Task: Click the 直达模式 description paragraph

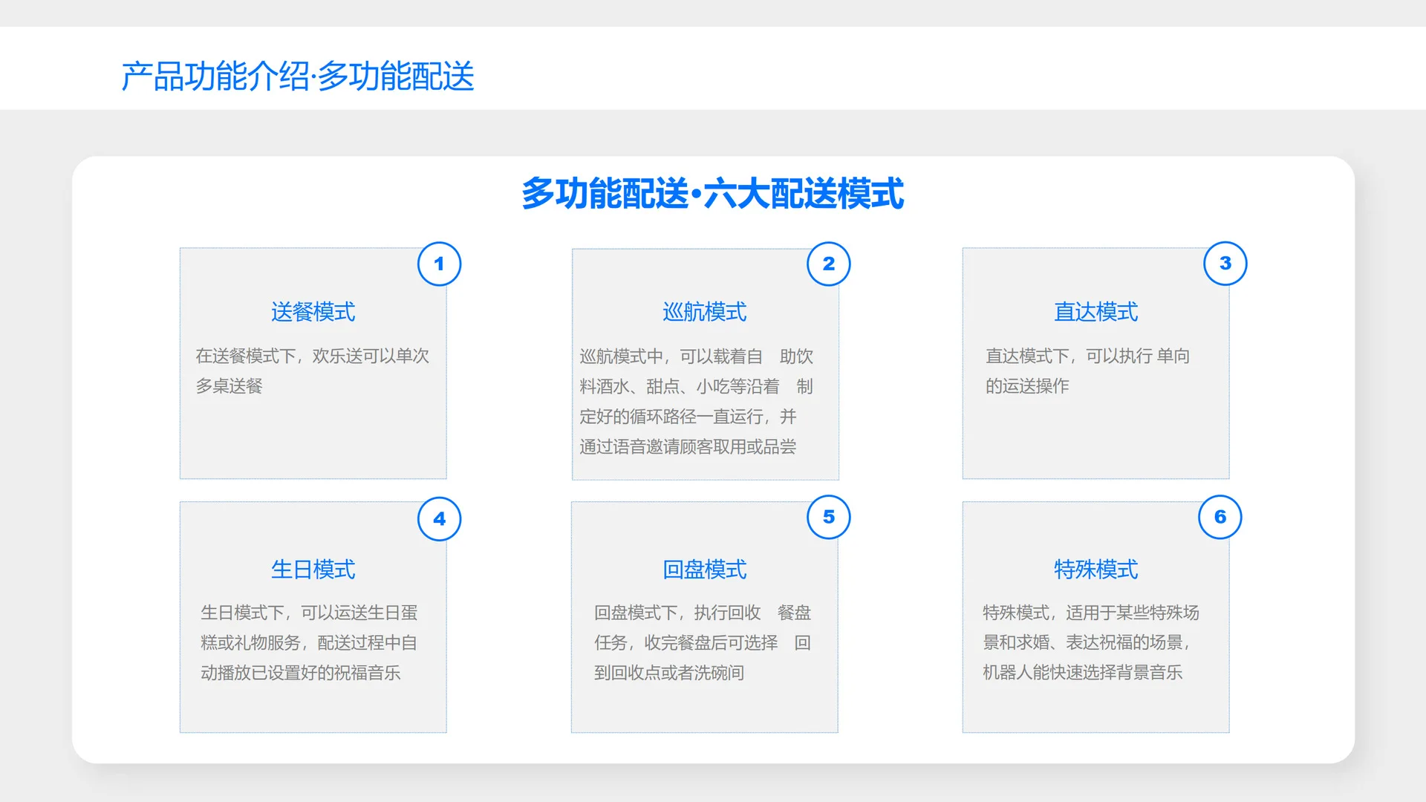Action: pos(1087,371)
